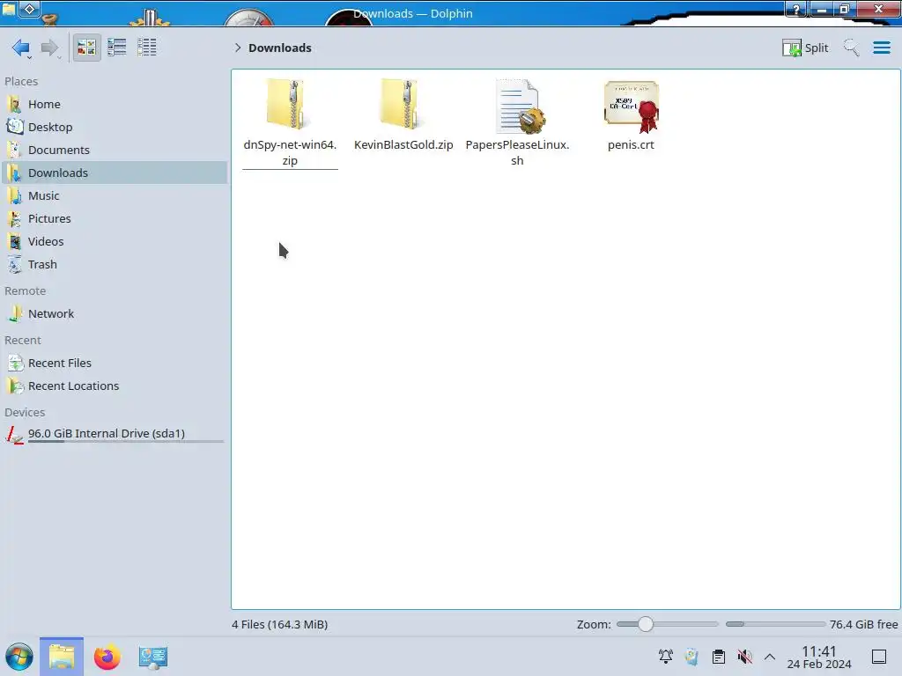Open Network under Remote
The height and width of the screenshot is (676, 902).
[115, 314]
